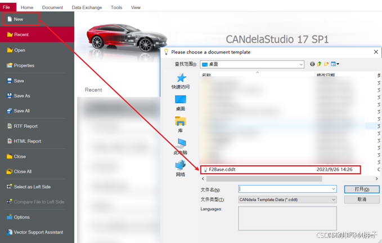Screen dimensions: 382x243
Task: Open the view menu dropdown icon
Action: pyautogui.click(x=335, y=64)
